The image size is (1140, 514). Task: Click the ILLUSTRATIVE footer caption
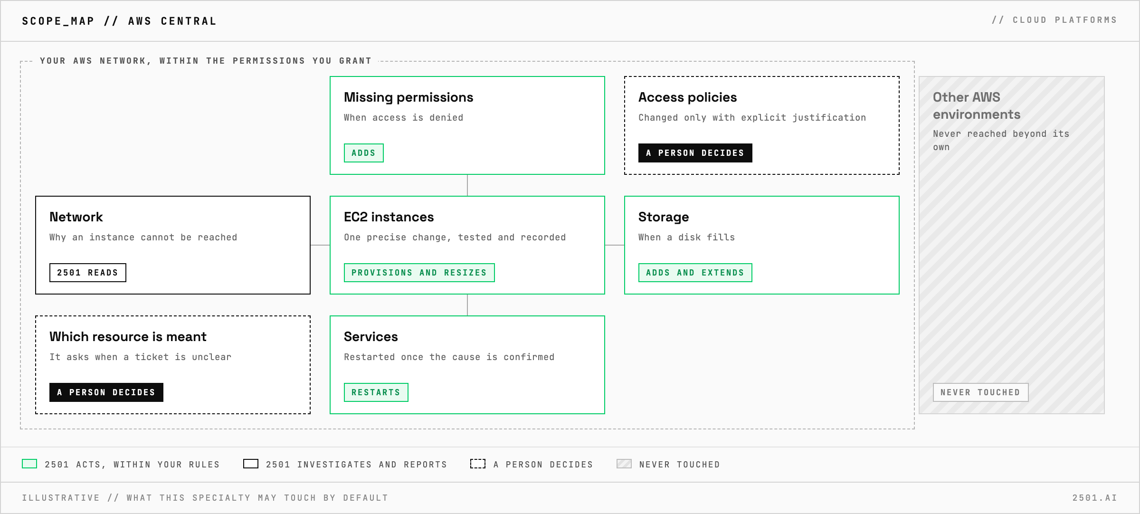pyautogui.click(x=205, y=498)
